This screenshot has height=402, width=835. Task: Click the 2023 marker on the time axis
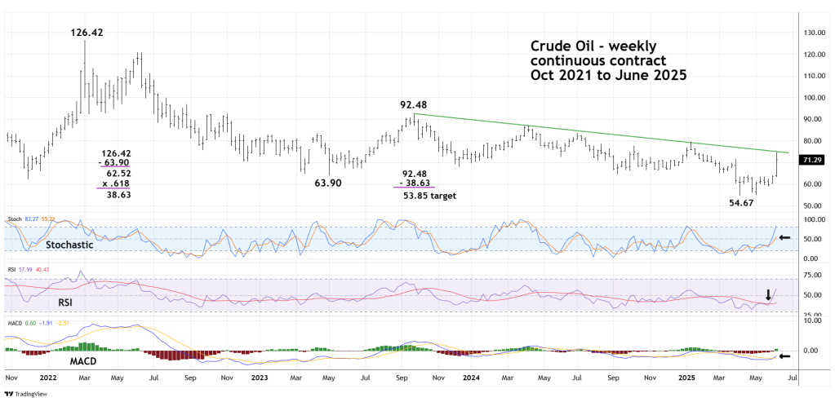[260, 378]
